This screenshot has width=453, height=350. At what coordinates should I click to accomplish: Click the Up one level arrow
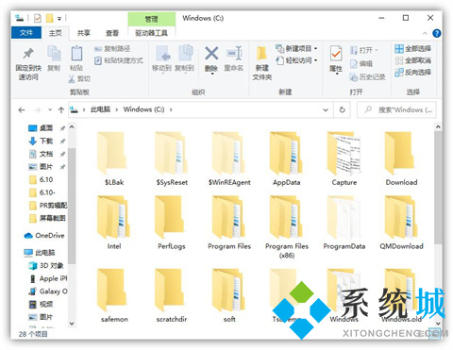tap(61, 110)
